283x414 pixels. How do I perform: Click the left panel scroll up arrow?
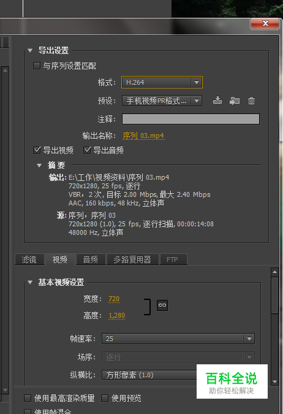click(5, 71)
